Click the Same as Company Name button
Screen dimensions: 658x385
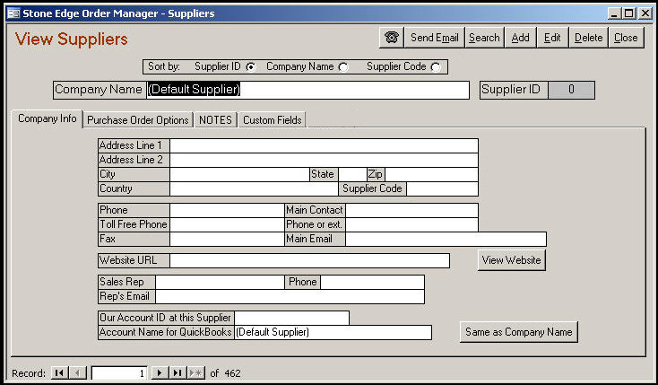519,332
